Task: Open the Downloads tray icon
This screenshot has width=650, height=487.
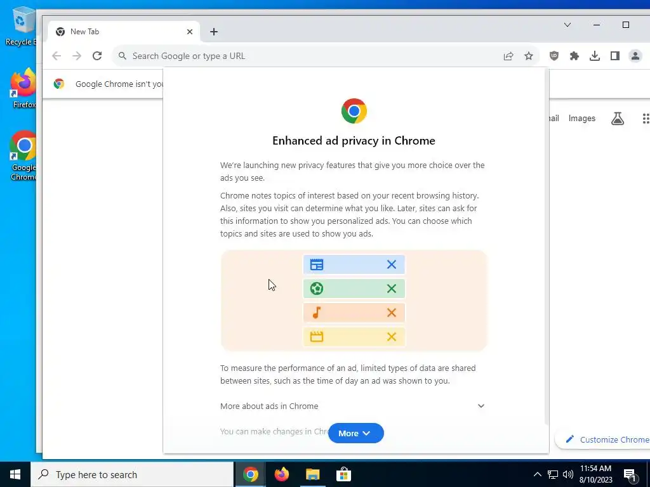Action: tap(594, 56)
